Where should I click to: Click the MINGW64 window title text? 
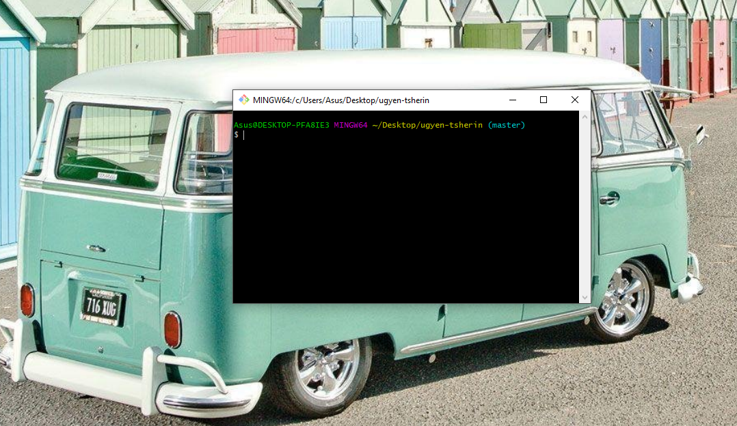click(340, 100)
